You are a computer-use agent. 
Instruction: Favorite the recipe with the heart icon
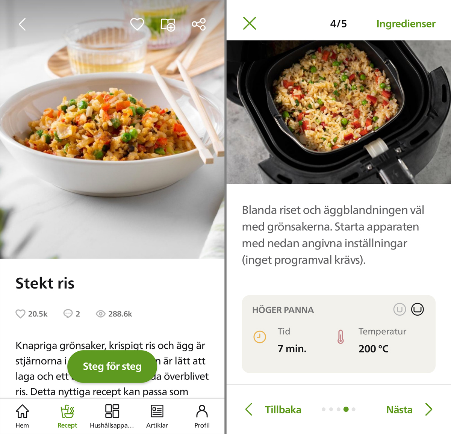pos(137,24)
